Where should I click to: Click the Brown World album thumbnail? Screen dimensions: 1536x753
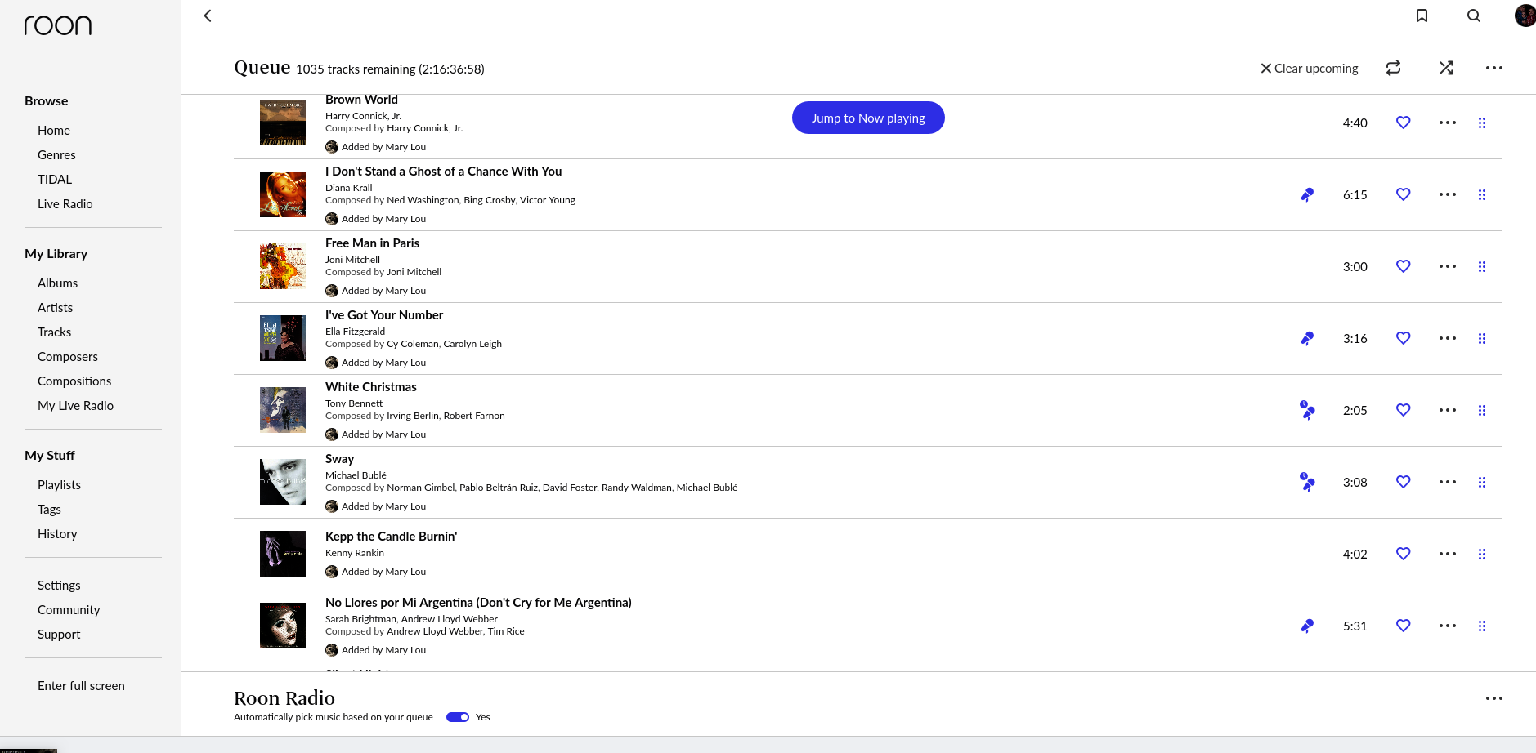[x=283, y=123]
